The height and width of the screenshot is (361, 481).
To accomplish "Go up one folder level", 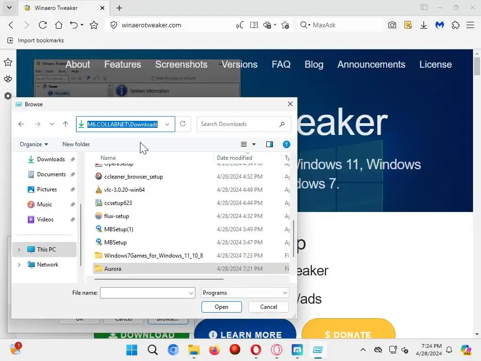I will [x=65, y=124].
